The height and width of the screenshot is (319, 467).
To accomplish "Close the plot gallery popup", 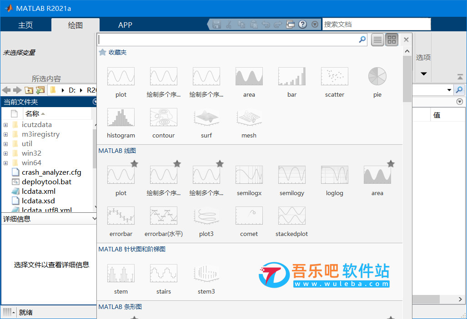I will (406, 39).
